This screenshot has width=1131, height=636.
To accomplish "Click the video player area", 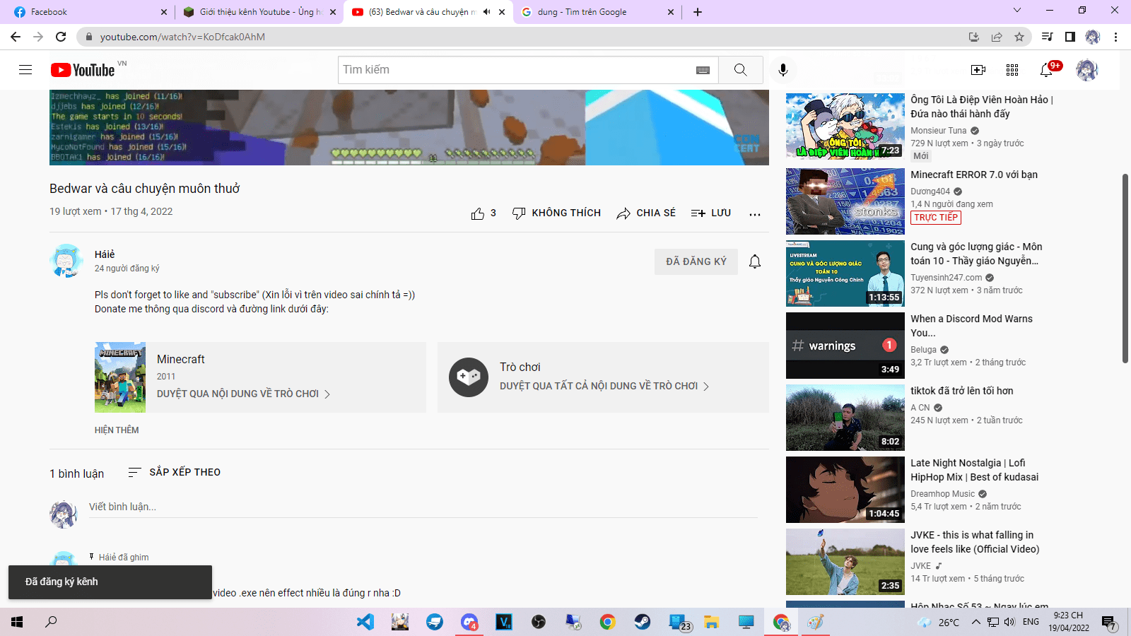I will pos(409,127).
